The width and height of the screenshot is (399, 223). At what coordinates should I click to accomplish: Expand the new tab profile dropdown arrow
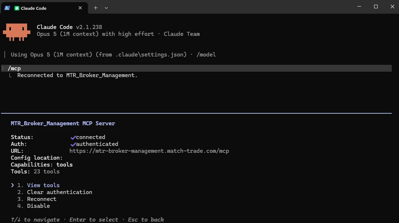point(106,8)
